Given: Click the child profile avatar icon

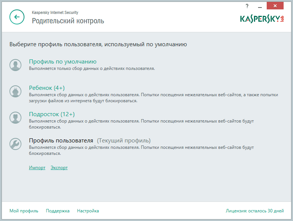Looking at the screenshot, I should [x=15, y=91].
